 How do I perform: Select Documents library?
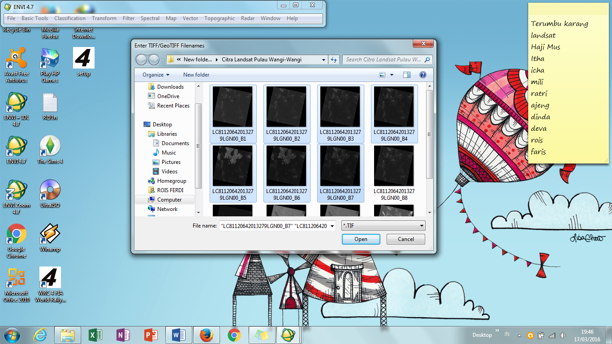pyautogui.click(x=175, y=143)
